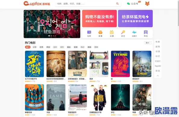
Task: Select the 恐怖 filter tab
Action: click(96, 47)
